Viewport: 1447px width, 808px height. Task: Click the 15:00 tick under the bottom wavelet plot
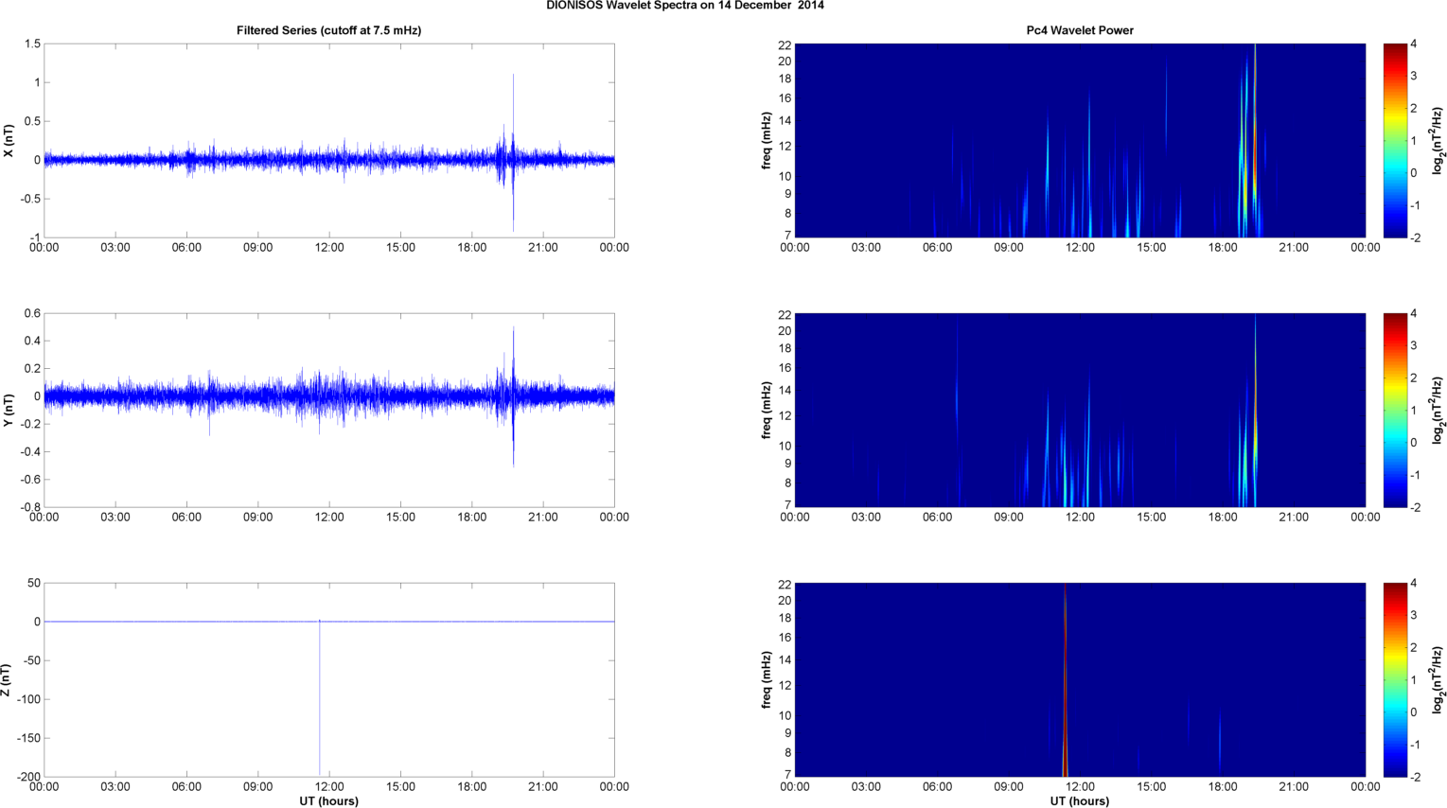[x=1152, y=787]
